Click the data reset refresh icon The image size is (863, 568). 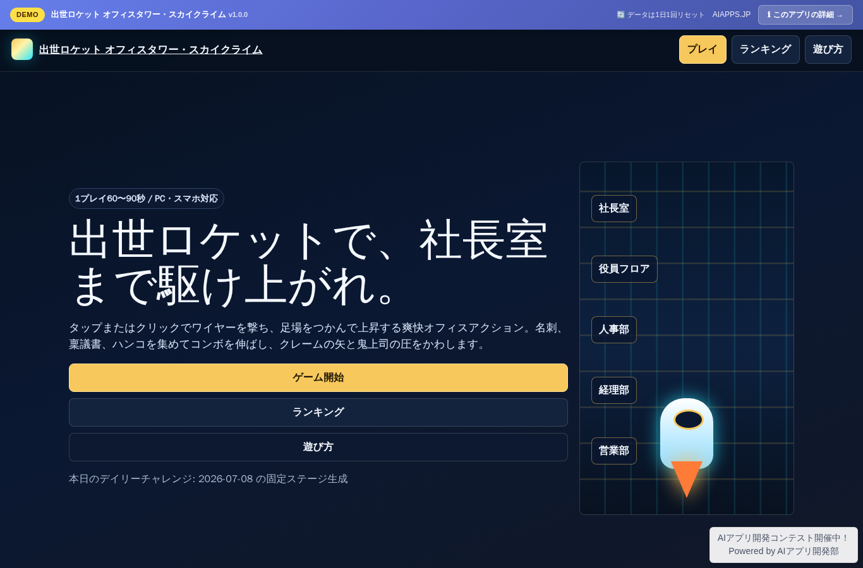pos(620,15)
